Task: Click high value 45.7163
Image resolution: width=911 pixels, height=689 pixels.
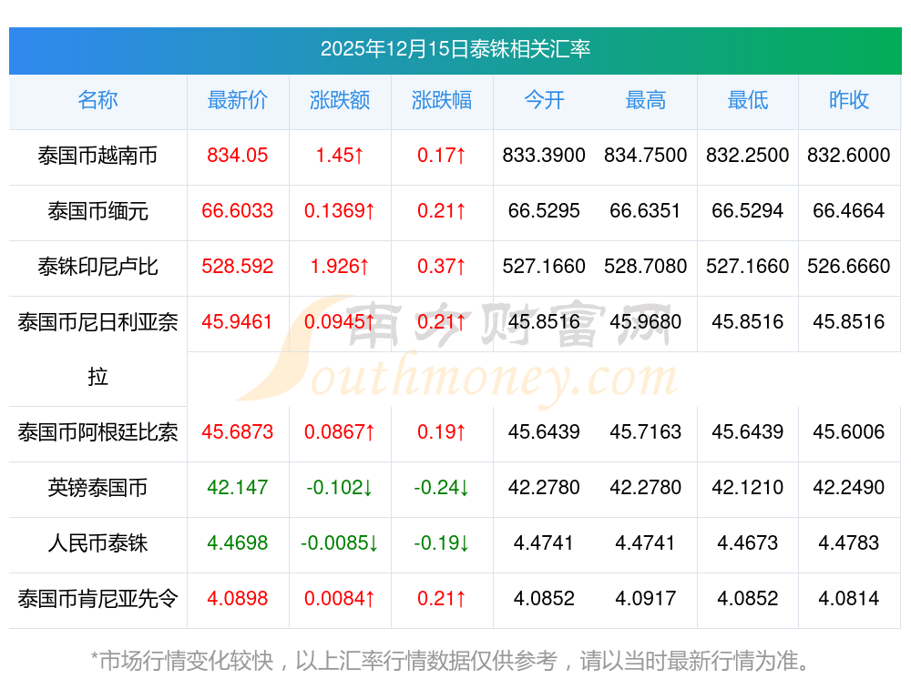Action: (646, 431)
